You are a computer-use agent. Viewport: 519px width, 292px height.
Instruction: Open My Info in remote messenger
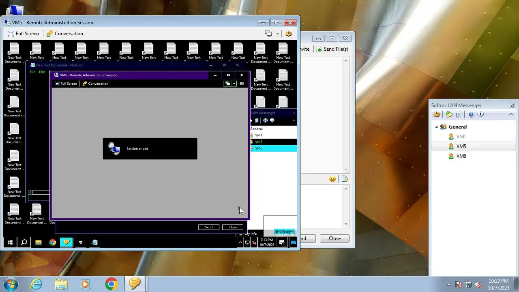pyautogui.click(x=251, y=234)
